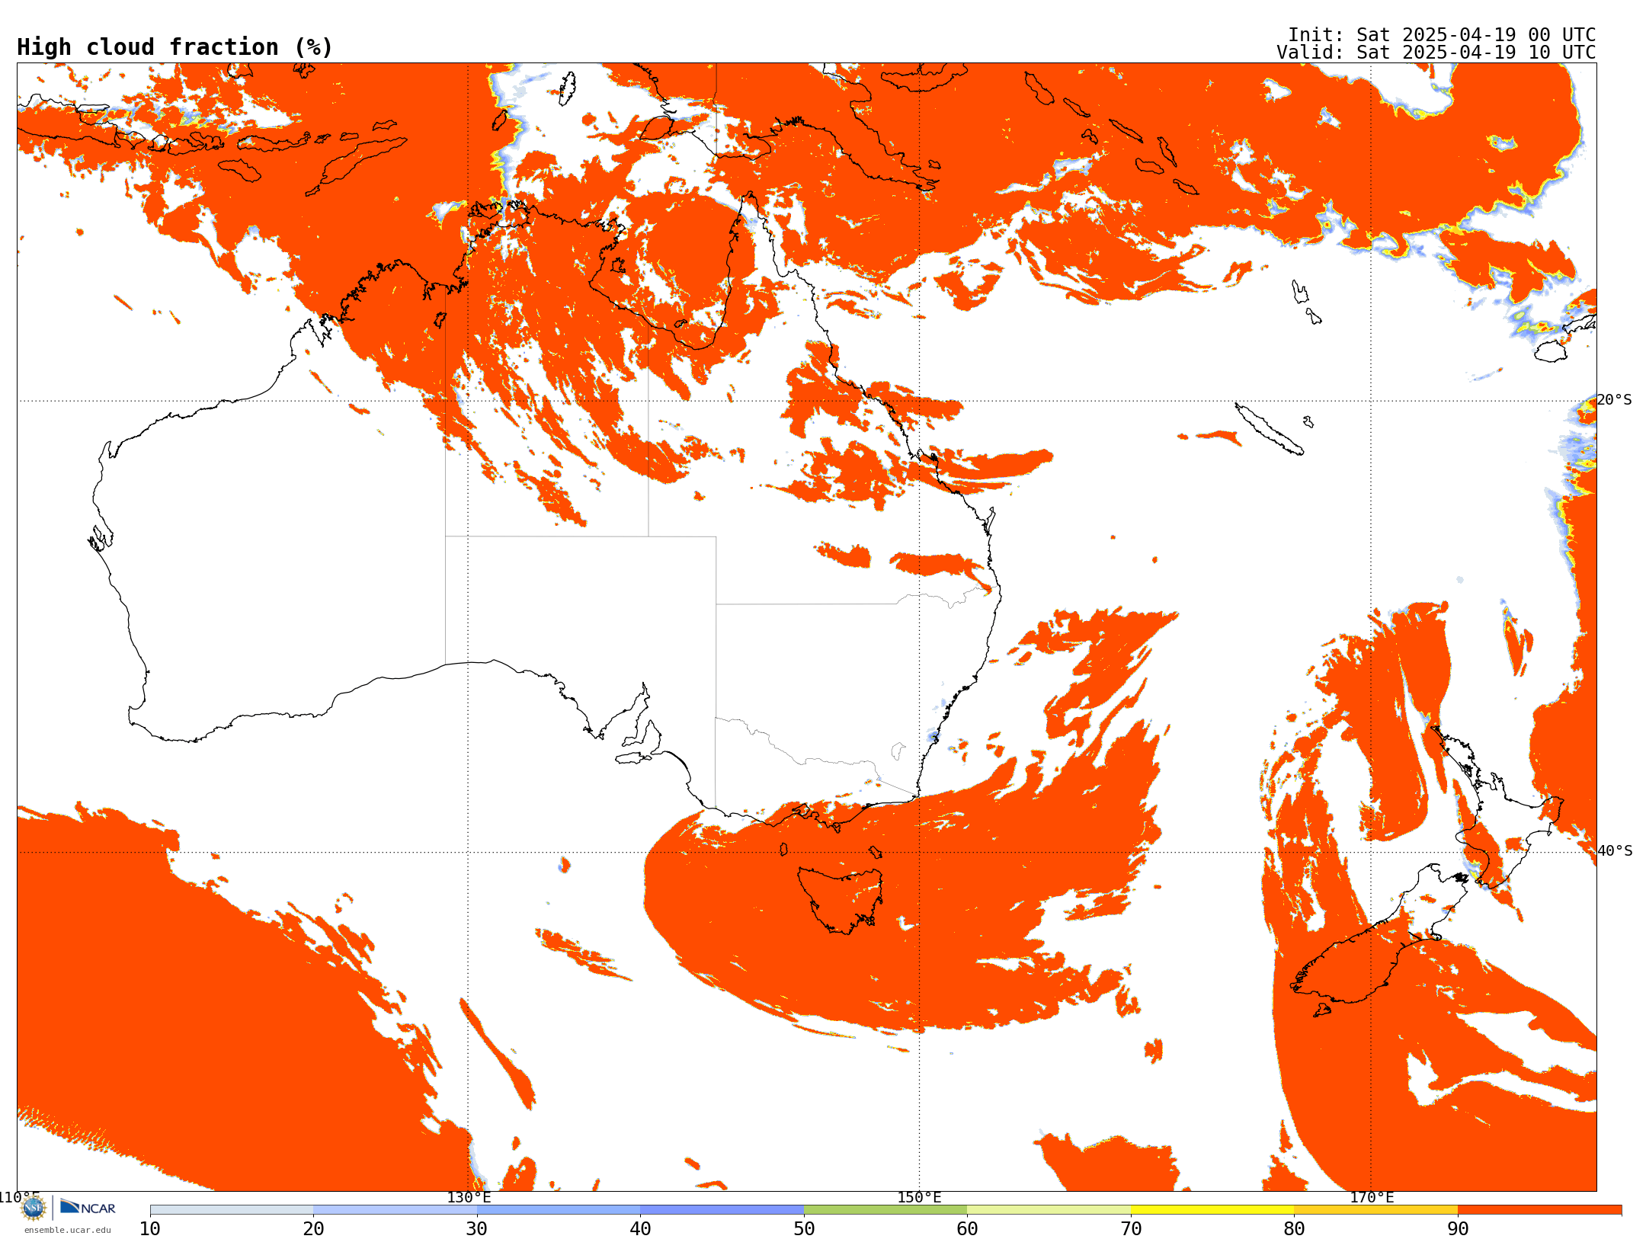Screen dimensions: 1646x1239
Task: Click the 90+ orange-red colorbar segment
Action: tap(1539, 1210)
